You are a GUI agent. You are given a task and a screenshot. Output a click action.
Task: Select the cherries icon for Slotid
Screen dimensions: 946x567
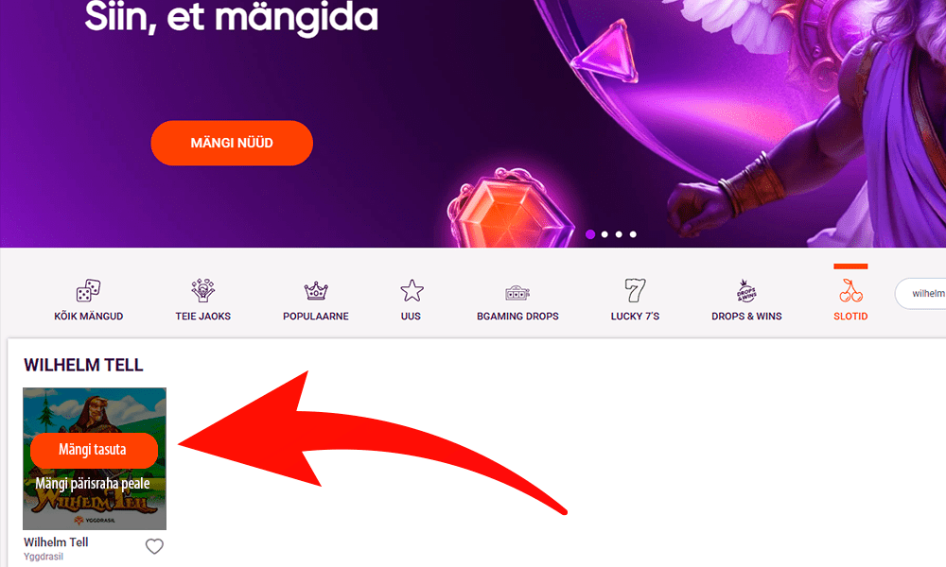850,290
